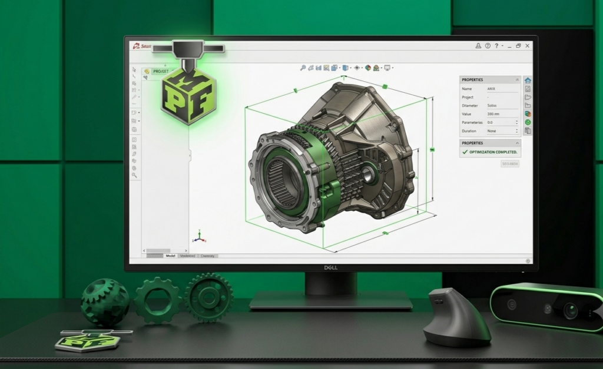This screenshot has width=603, height=369.
Task: Collapse the project panel using its edge handle
Action: pos(190,155)
